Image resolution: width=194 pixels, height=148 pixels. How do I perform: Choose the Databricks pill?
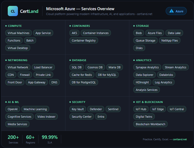(x=166, y=75)
